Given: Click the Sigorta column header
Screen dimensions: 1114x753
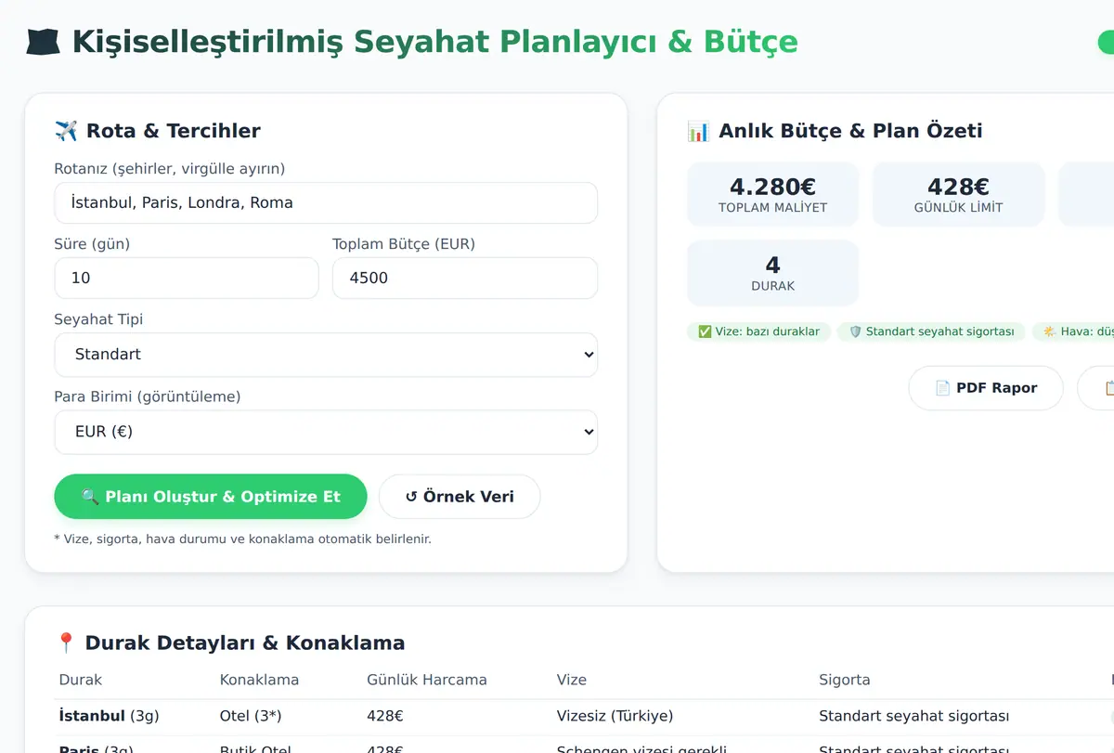Looking at the screenshot, I should (x=845, y=680).
